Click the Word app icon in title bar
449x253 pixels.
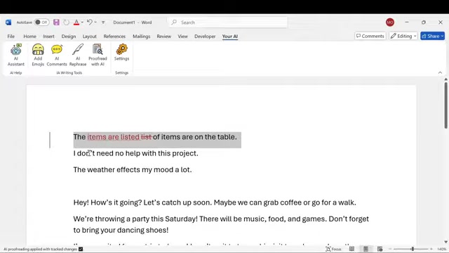click(8, 22)
